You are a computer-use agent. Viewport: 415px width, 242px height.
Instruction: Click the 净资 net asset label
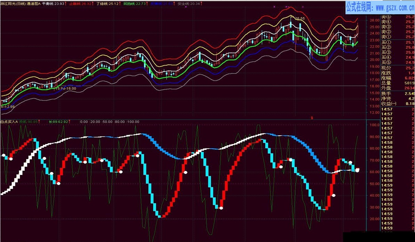point(386,99)
